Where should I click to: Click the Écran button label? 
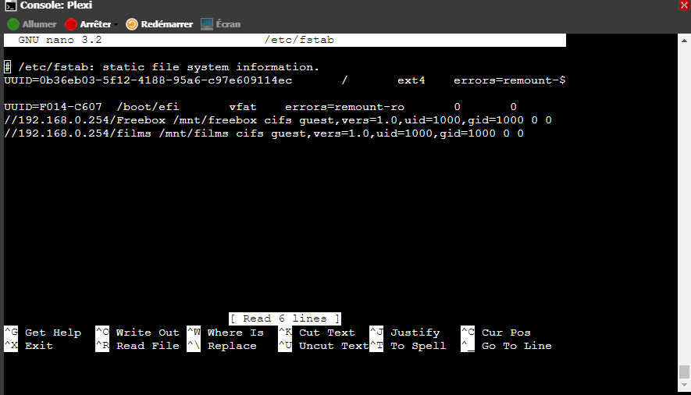(x=228, y=24)
